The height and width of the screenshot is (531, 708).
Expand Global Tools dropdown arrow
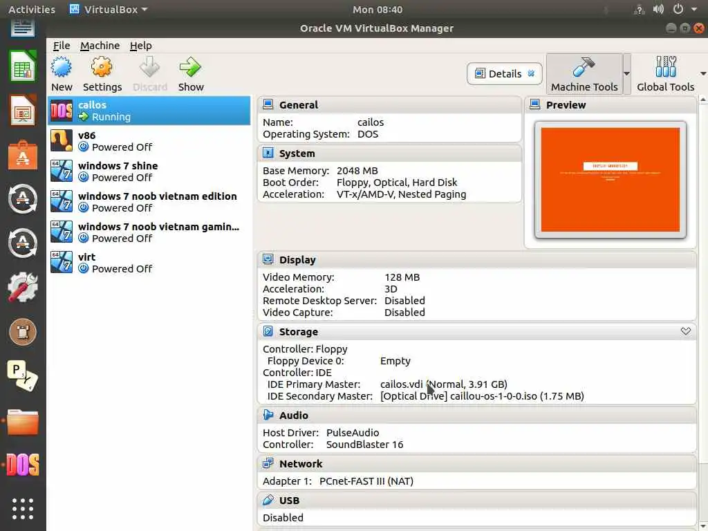703,73
